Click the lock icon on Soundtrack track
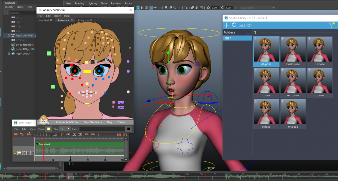 [x=15, y=153]
